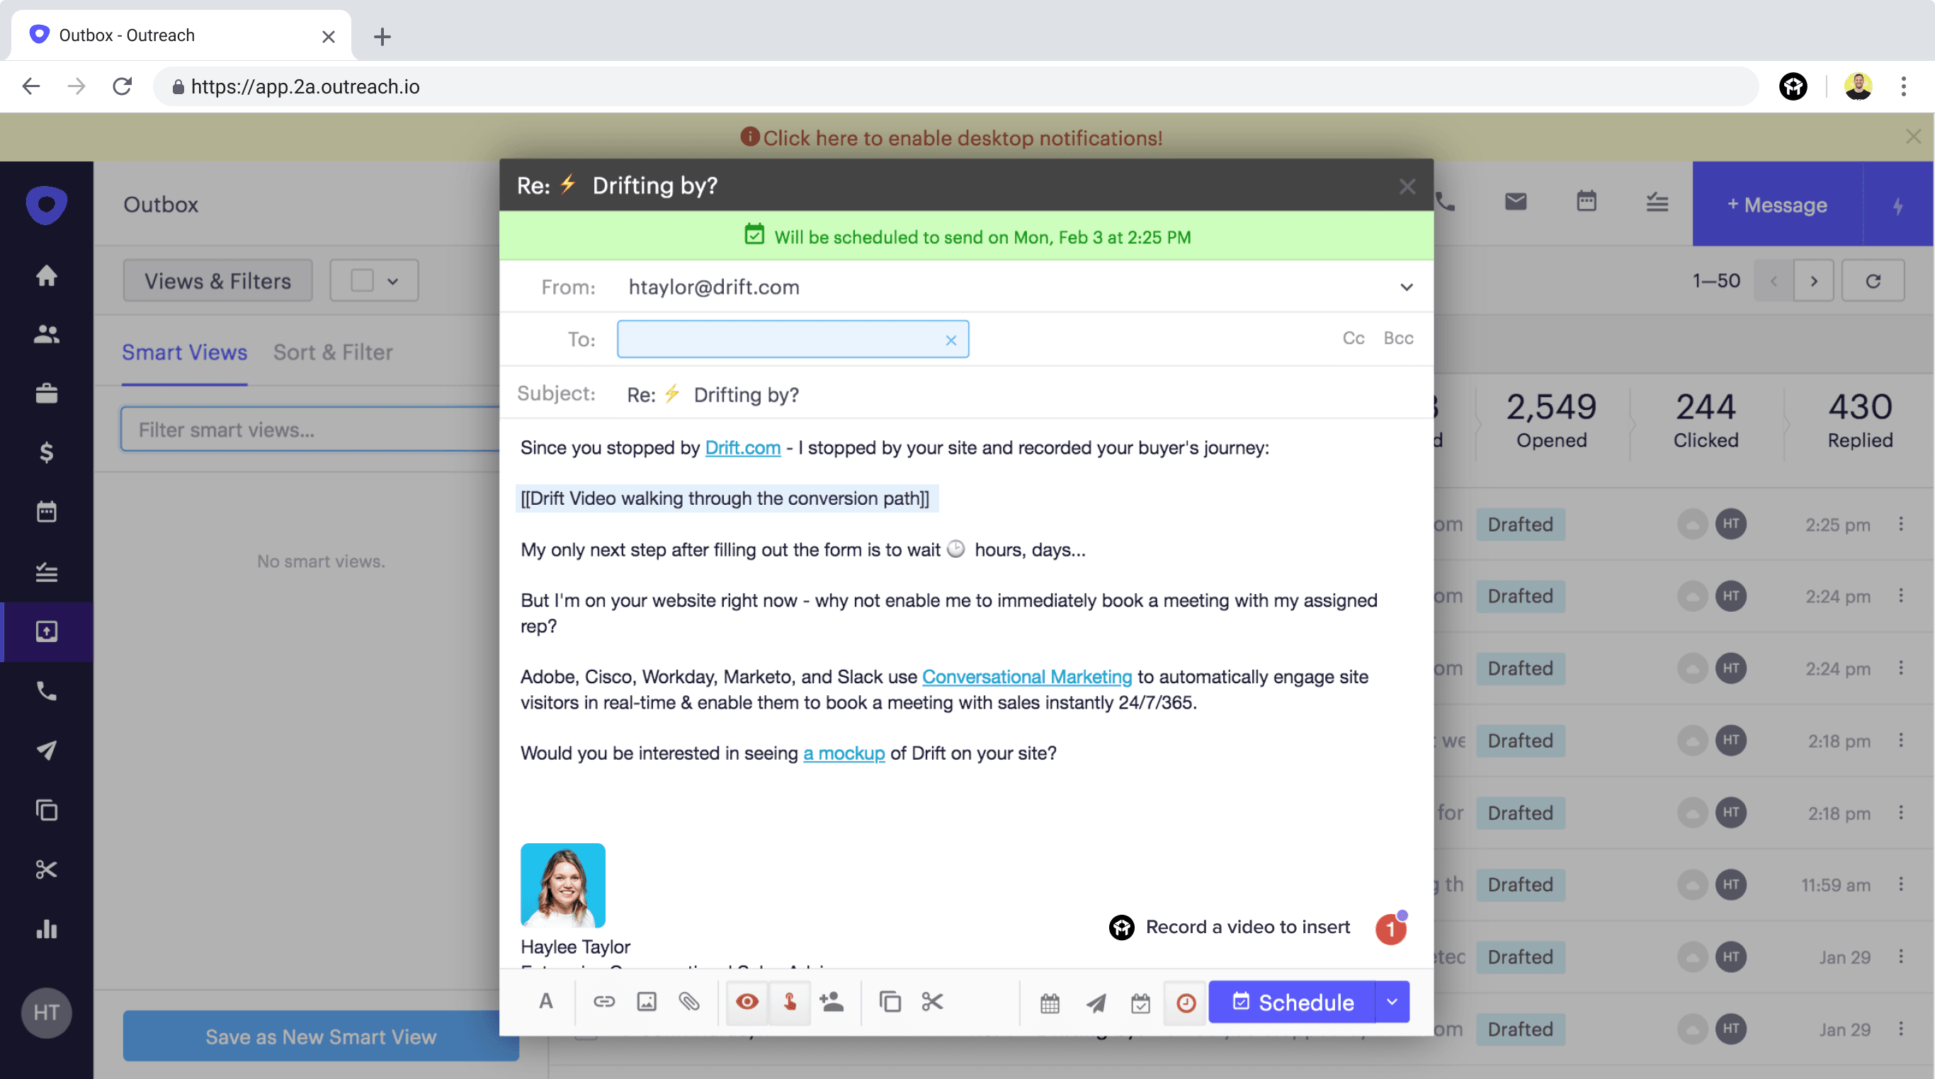Click the paperclip attachment icon
Screen dimensions: 1935x1079
689,1002
